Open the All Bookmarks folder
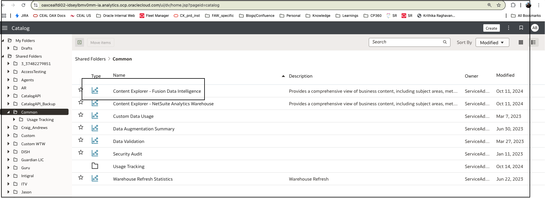The width and height of the screenshot is (545, 198). 526,16
